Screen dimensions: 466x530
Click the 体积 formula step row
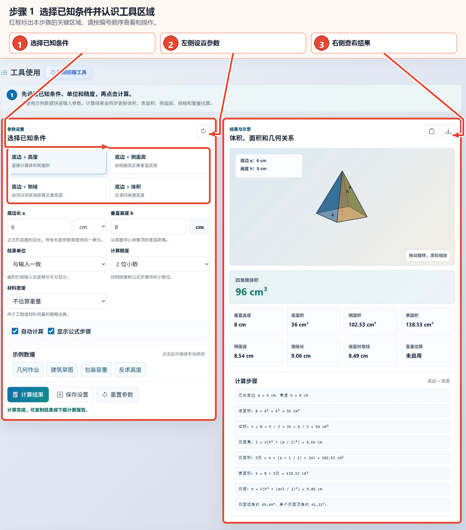(342, 426)
